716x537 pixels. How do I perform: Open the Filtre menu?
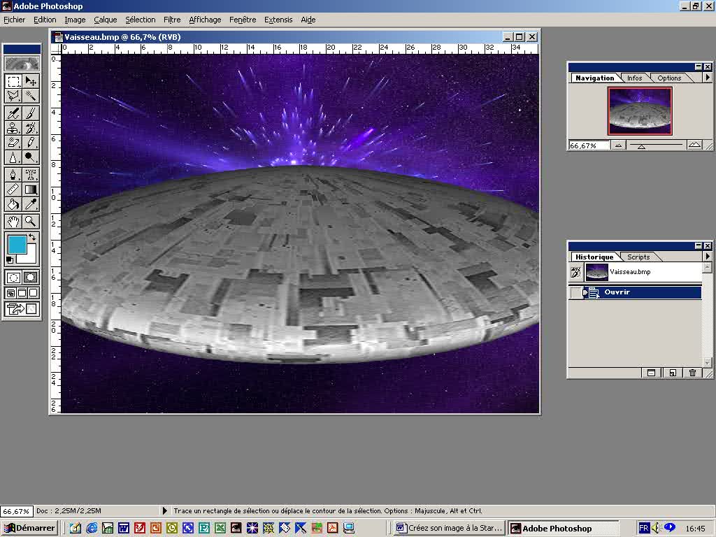click(171, 20)
